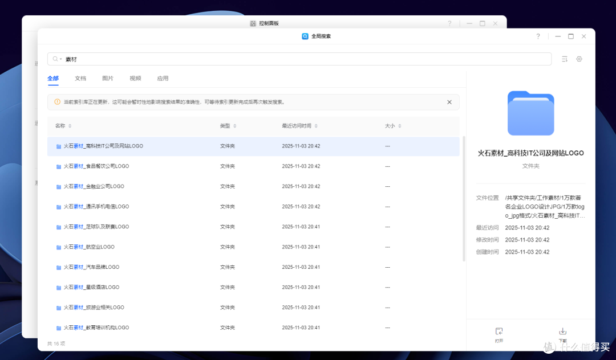Select row 火石素材_金融业公司LOGO
The image size is (616, 360).
click(x=253, y=186)
